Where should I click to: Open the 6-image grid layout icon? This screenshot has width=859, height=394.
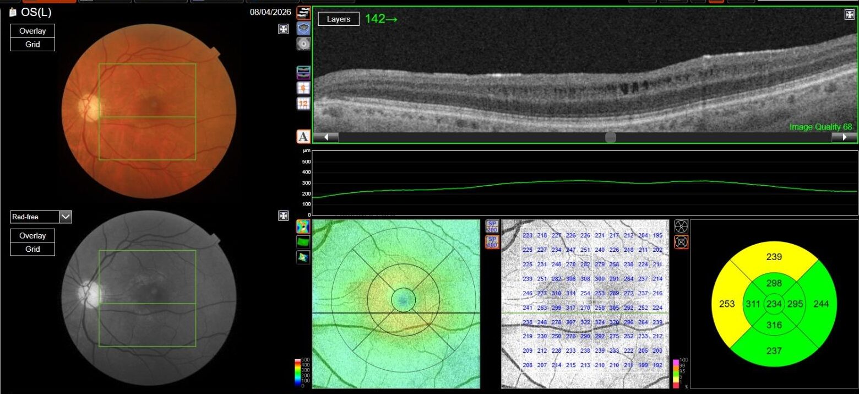[303, 88]
